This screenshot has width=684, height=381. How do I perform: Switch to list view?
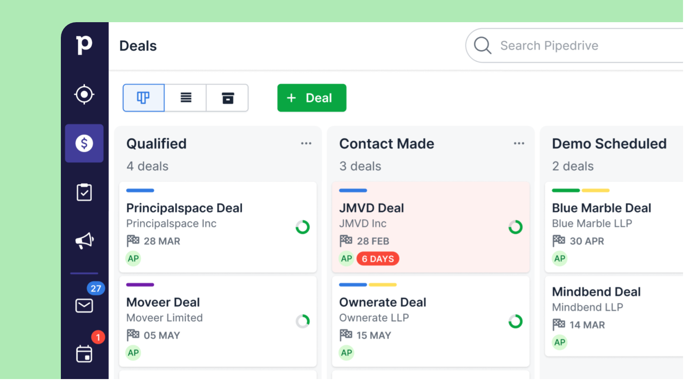(185, 98)
